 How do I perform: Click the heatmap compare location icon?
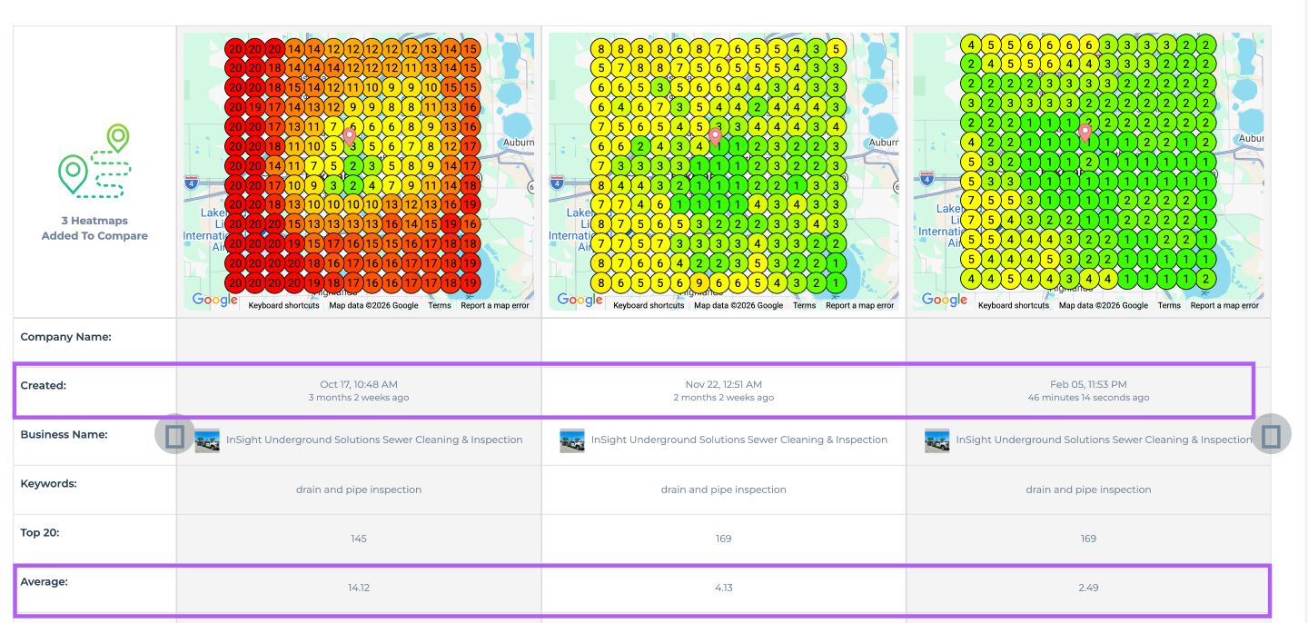94,162
